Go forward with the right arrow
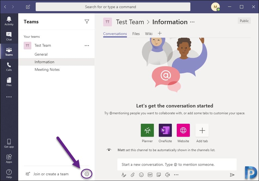The width and height of the screenshot is (259, 181). pos(13,7)
